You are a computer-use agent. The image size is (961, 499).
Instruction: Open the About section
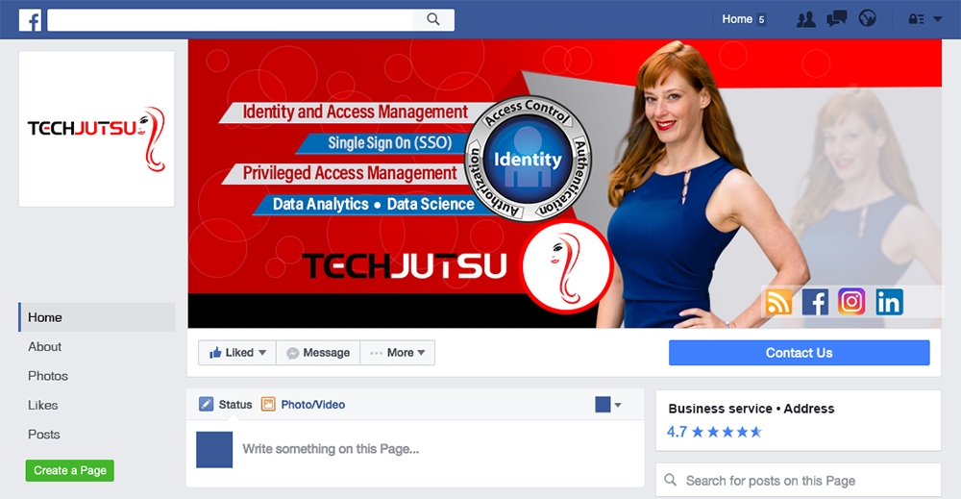pos(45,347)
